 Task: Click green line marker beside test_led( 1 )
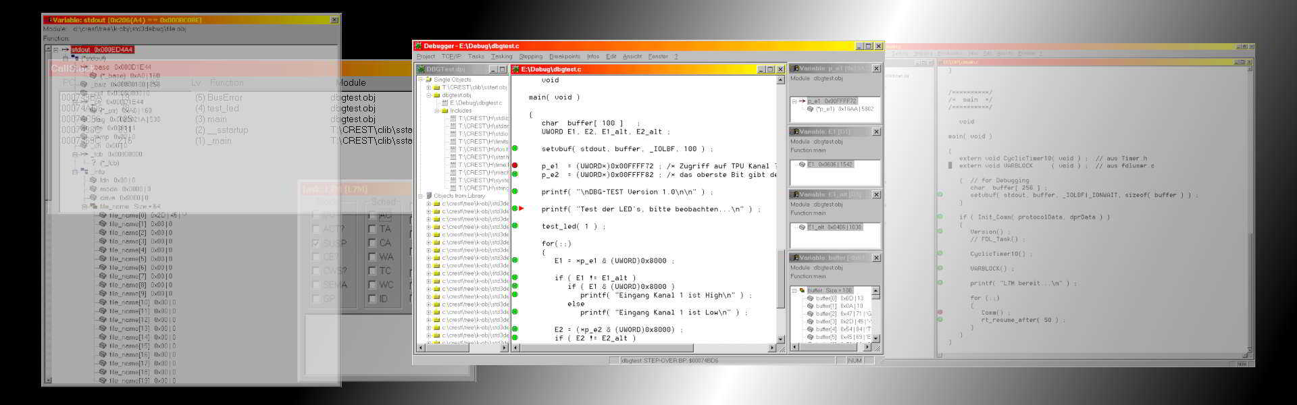[515, 225]
